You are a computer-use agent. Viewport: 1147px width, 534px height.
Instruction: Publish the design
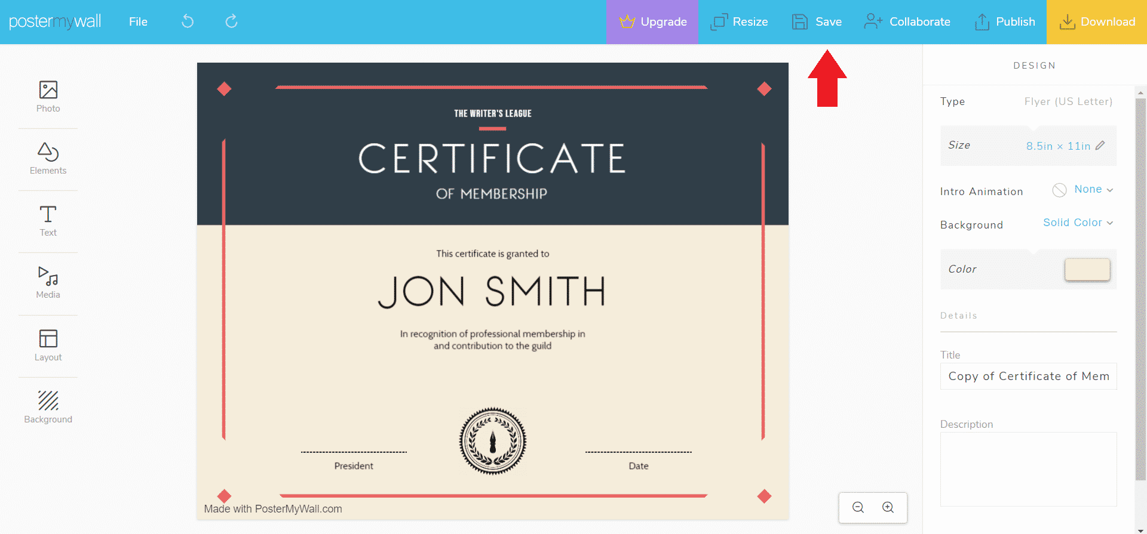click(1005, 22)
